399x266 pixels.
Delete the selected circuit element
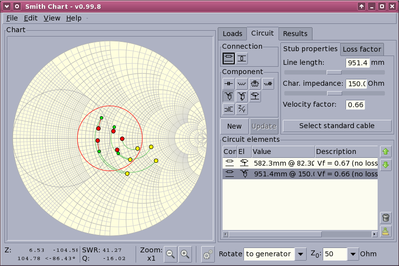click(x=385, y=218)
